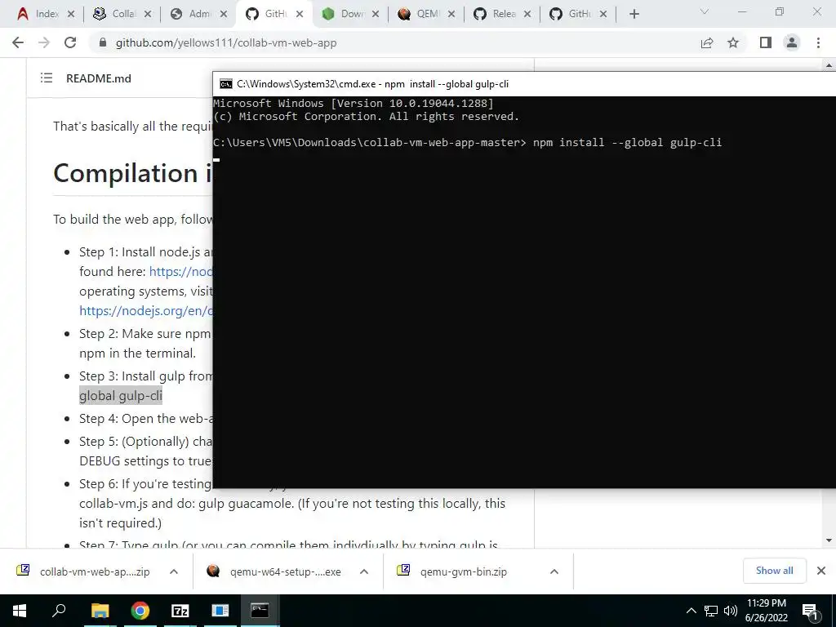Click the forward navigation arrow
Image resolution: width=836 pixels, height=627 pixels.
[44, 42]
